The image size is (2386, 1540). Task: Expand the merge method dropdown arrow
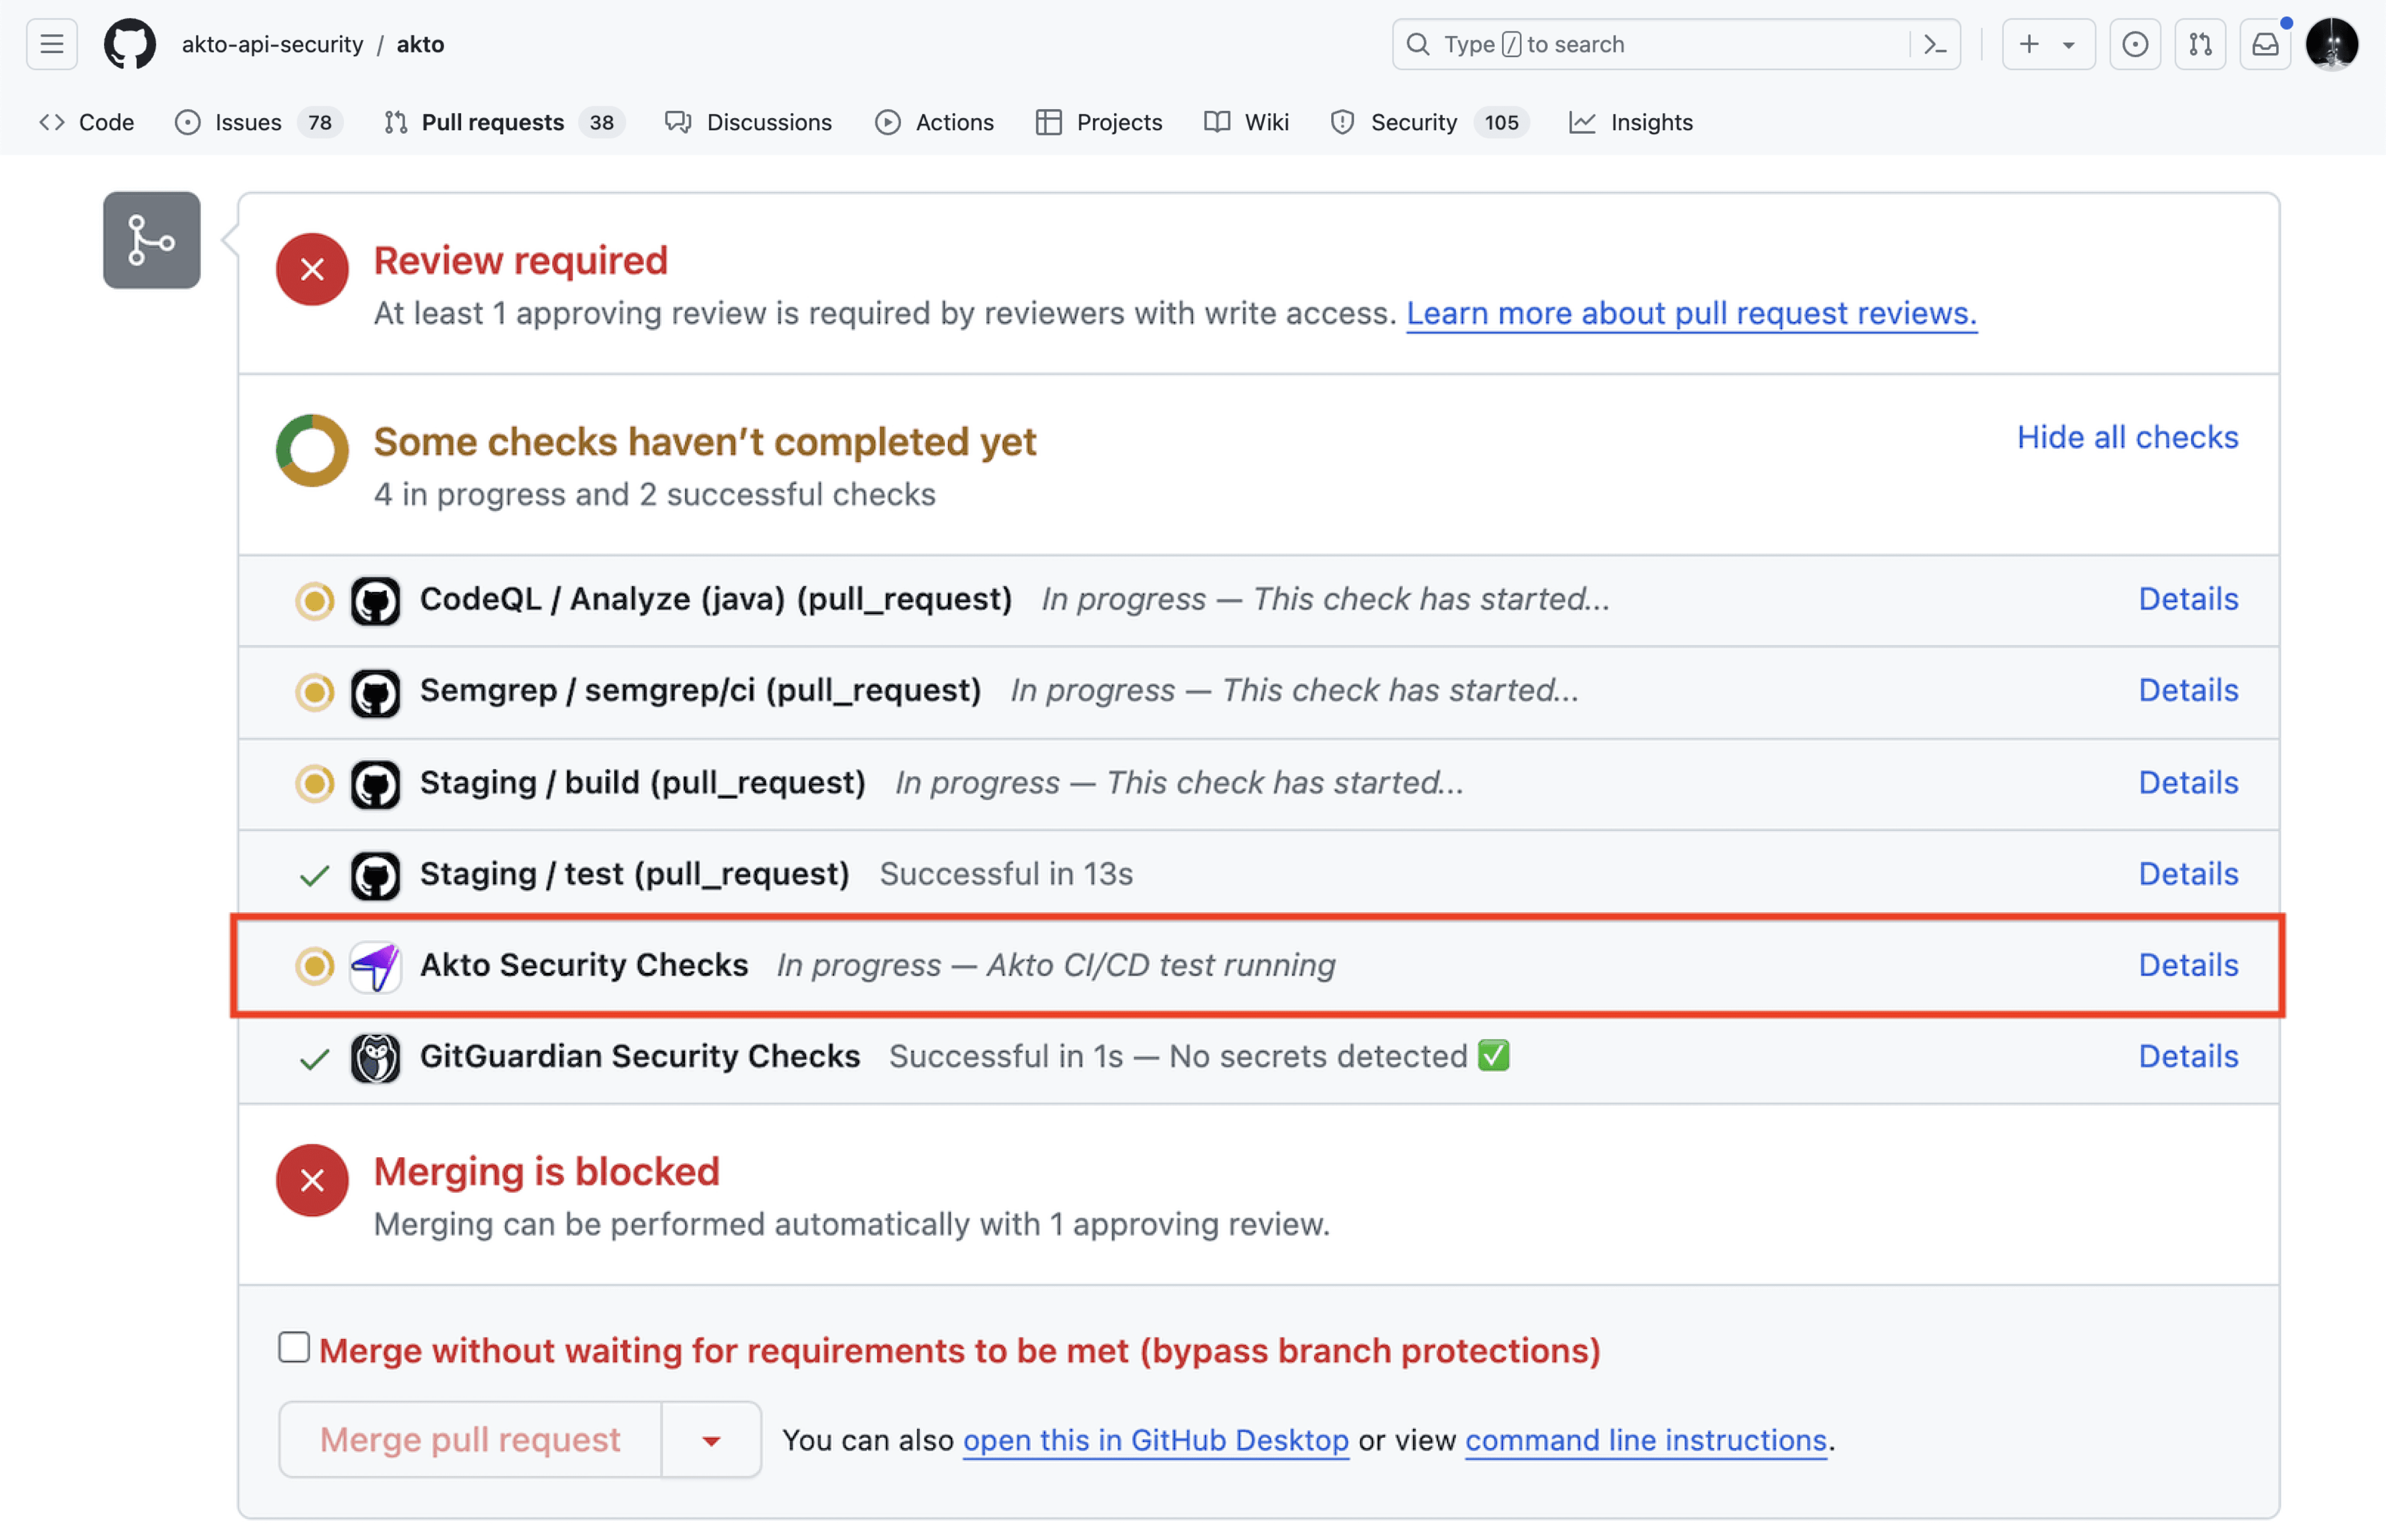(711, 1440)
